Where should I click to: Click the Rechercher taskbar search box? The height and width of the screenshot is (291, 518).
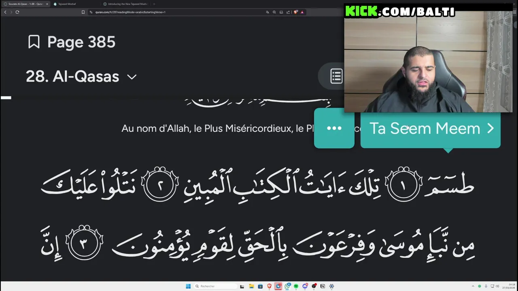pos(215,286)
